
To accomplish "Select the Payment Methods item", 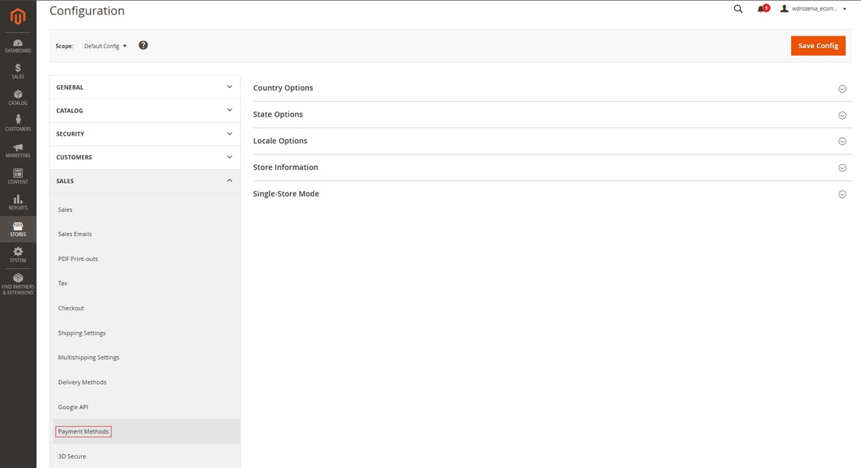I will coord(84,432).
